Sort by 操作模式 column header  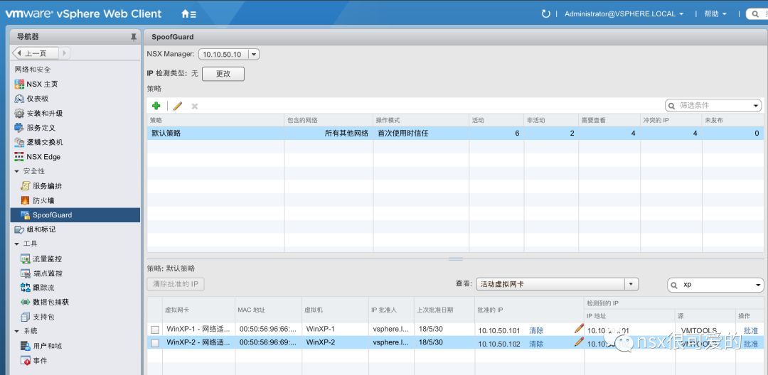tap(421, 120)
